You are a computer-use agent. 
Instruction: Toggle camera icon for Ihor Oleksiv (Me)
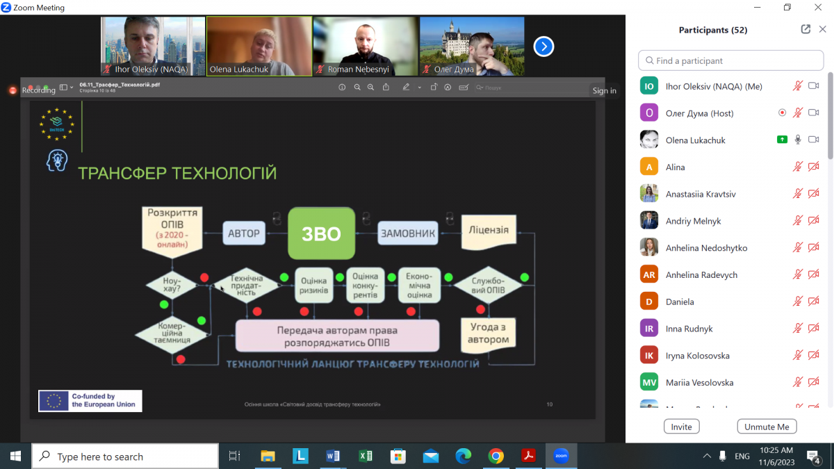pos(814,86)
